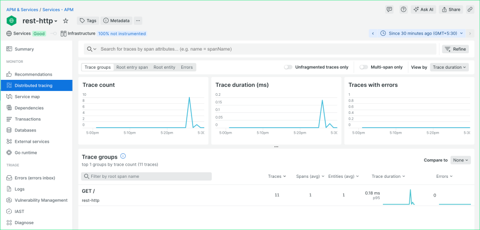Click the Ask AI button
This screenshot has width=480, height=230.
[x=423, y=10]
